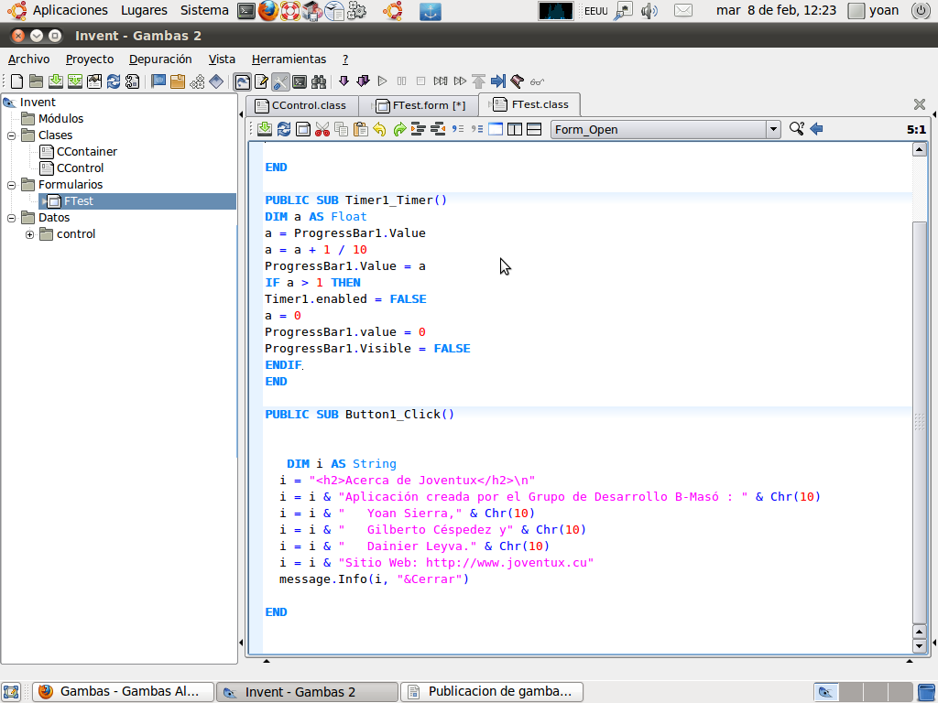938x703 pixels.
Task: Toggle vertical split view in editor toolbar
Action: (x=515, y=129)
